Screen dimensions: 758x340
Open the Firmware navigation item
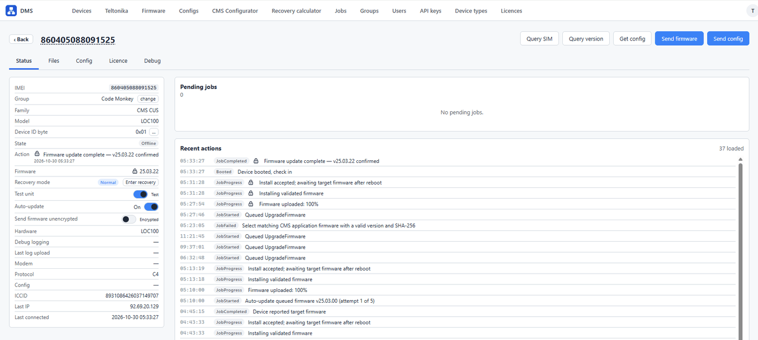(x=154, y=11)
